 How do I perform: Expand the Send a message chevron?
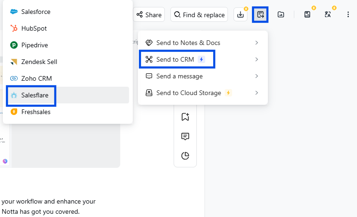tap(257, 76)
